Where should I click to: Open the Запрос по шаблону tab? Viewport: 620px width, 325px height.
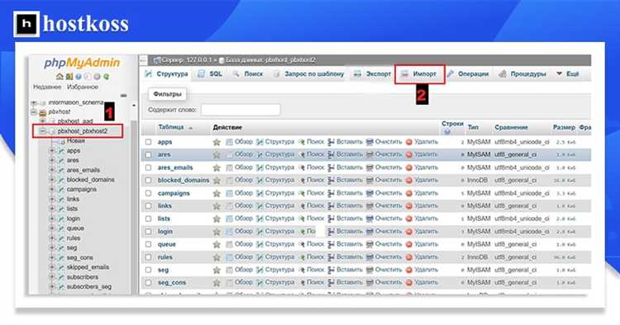click(309, 73)
